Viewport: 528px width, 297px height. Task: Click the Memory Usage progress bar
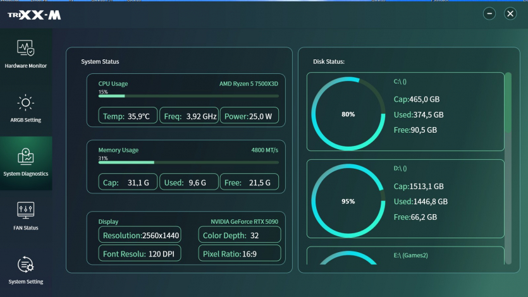188,162
